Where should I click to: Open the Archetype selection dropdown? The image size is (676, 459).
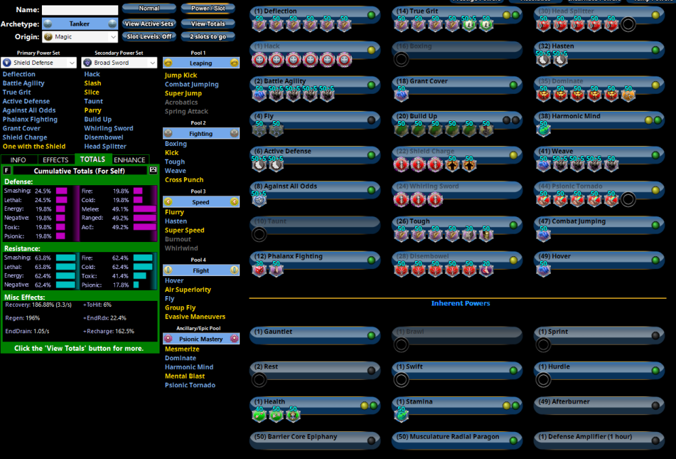tap(80, 22)
